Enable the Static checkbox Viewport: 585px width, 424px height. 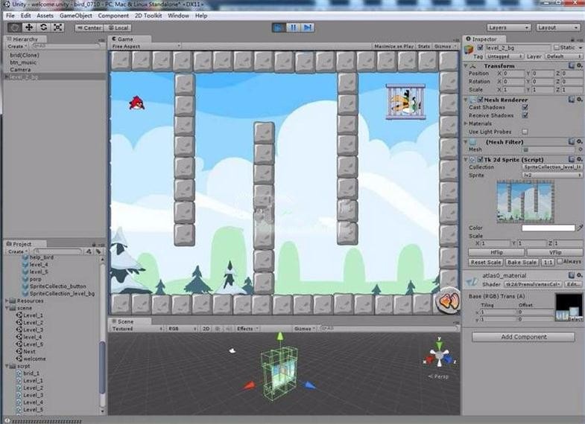pyautogui.click(x=557, y=48)
